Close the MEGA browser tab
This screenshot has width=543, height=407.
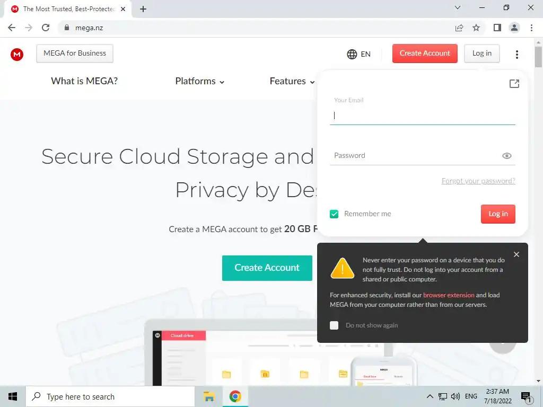point(123,9)
